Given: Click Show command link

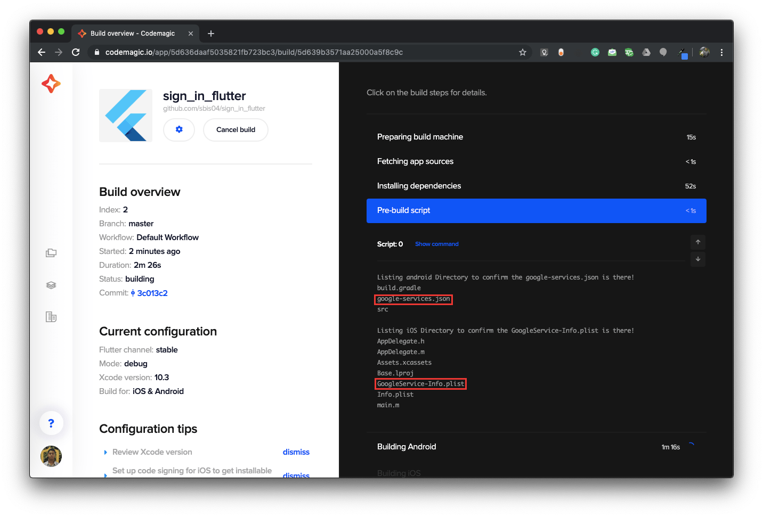Looking at the screenshot, I should (x=436, y=244).
